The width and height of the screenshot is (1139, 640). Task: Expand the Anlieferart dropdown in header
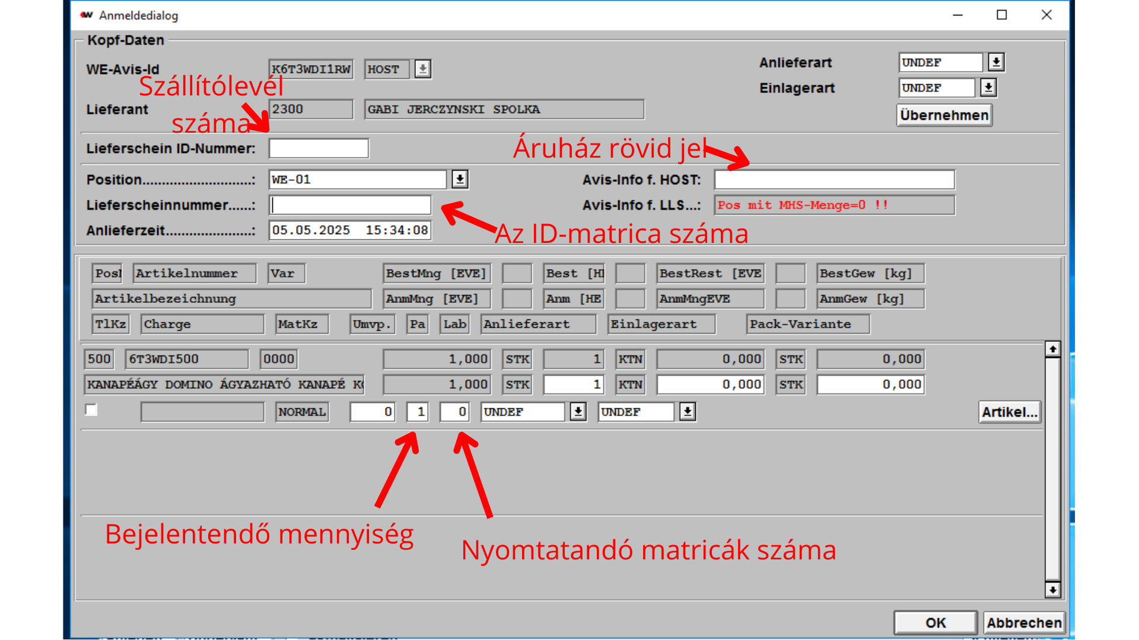pos(996,62)
